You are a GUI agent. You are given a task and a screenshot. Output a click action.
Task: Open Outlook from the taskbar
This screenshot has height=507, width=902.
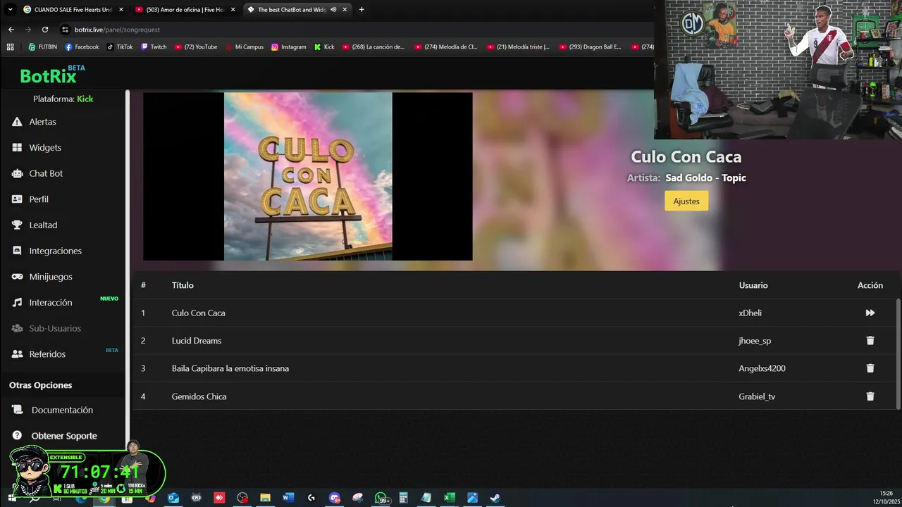[173, 498]
